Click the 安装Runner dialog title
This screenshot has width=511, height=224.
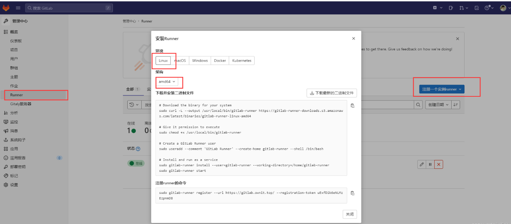tap(167, 39)
